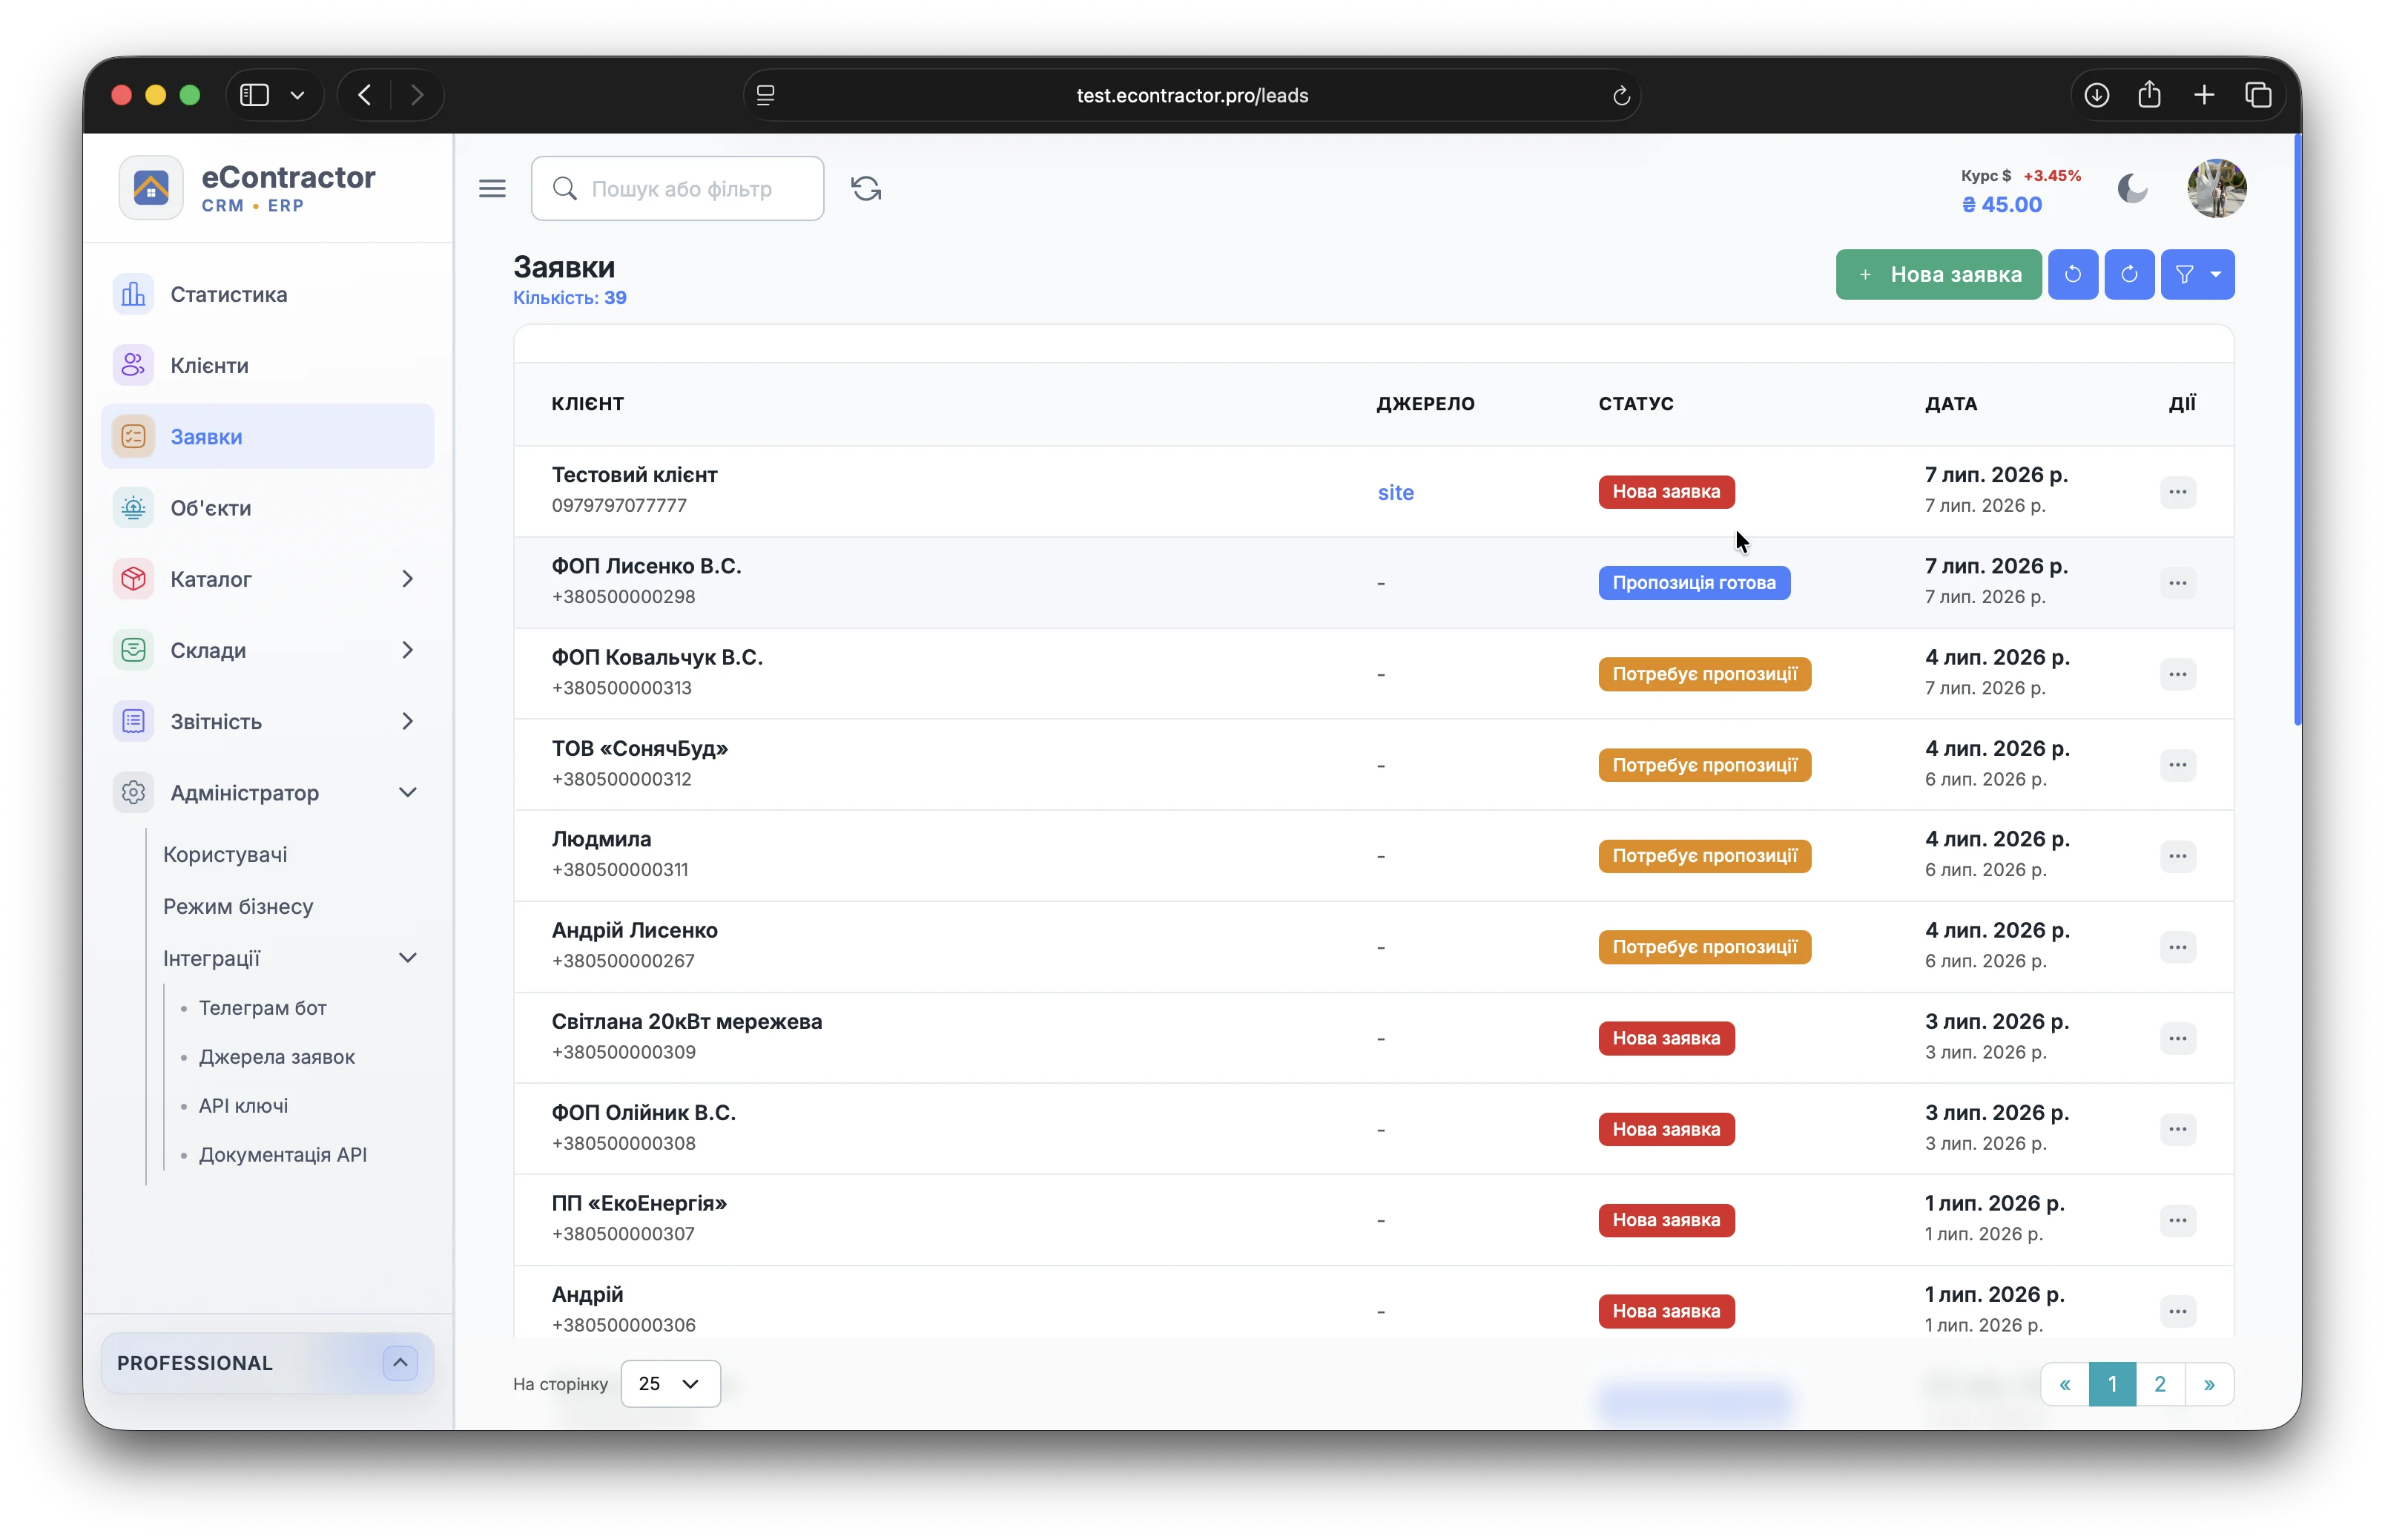Collapse the Інтеграції submenu
Viewport: 2385px width, 1540px height.
pos(407,957)
